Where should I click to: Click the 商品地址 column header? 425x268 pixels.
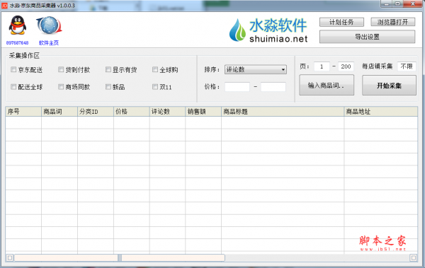tap(381, 112)
